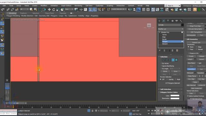
Task: Click the Make Planar button
Action: coord(192,76)
